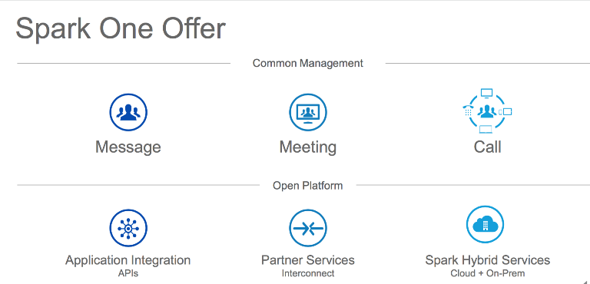Click the Common Management section header
Viewport: 590px width, 284px height.
(x=308, y=63)
